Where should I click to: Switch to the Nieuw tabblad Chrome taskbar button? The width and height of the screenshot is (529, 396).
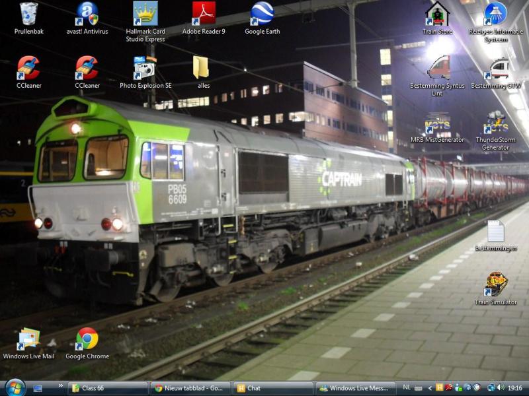[x=190, y=388]
